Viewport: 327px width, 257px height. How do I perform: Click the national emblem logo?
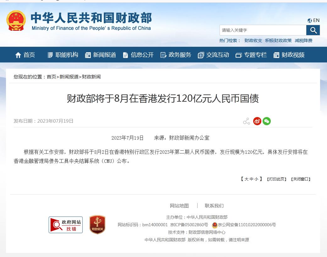tap(16, 21)
